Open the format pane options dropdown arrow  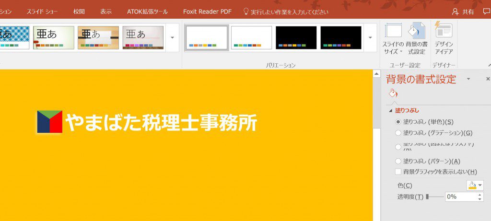468,79
